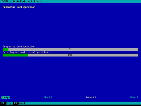
Task: Click the Preparing configuration progress bar at 5%
Action: [70, 49]
